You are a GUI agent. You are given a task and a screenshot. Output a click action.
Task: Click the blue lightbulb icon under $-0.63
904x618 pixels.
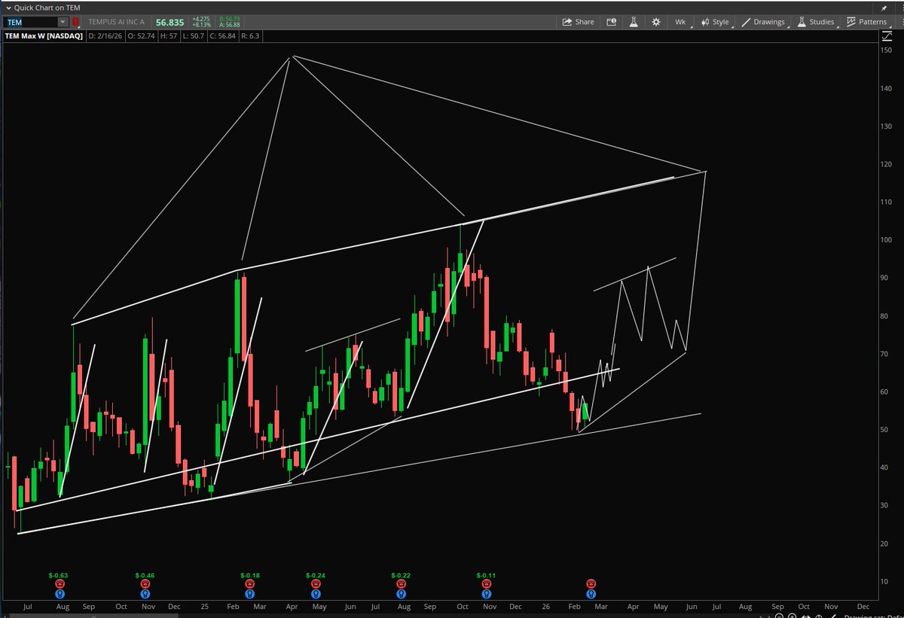point(60,593)
